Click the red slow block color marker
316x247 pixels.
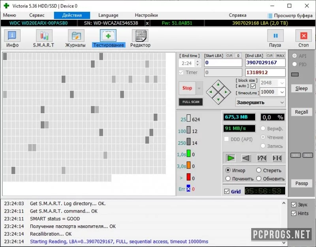(x=188, y=177)
